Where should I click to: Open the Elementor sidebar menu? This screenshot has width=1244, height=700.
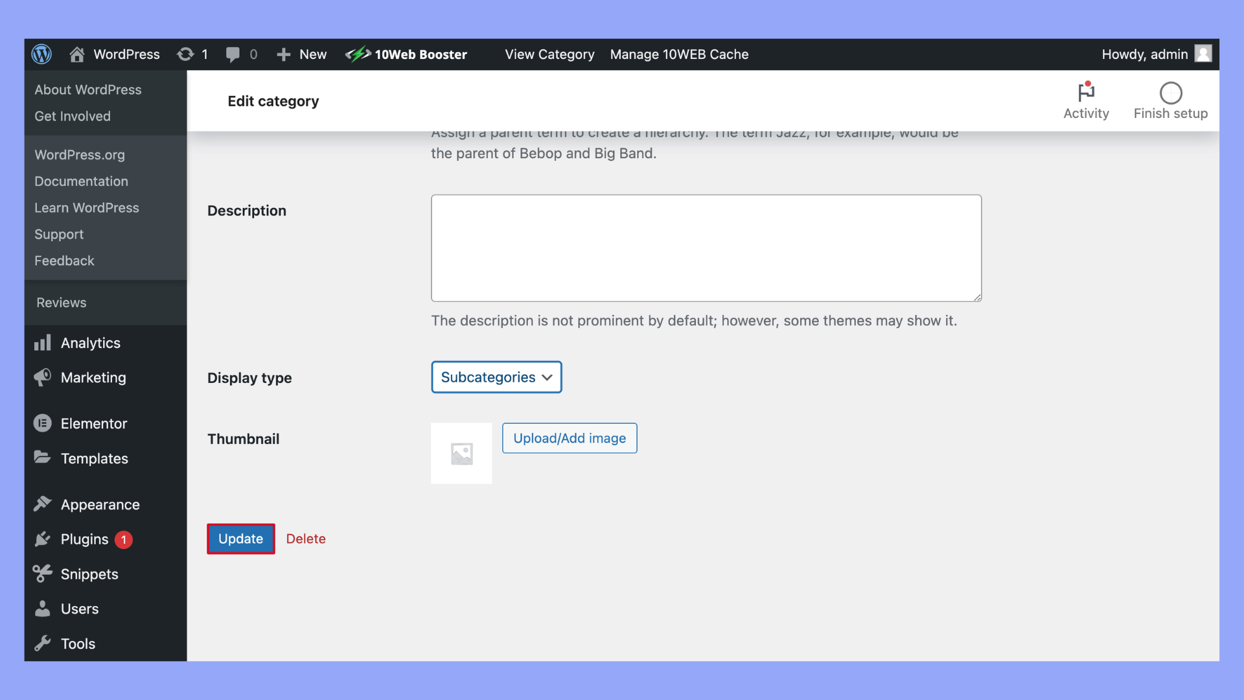click(93, 423)
